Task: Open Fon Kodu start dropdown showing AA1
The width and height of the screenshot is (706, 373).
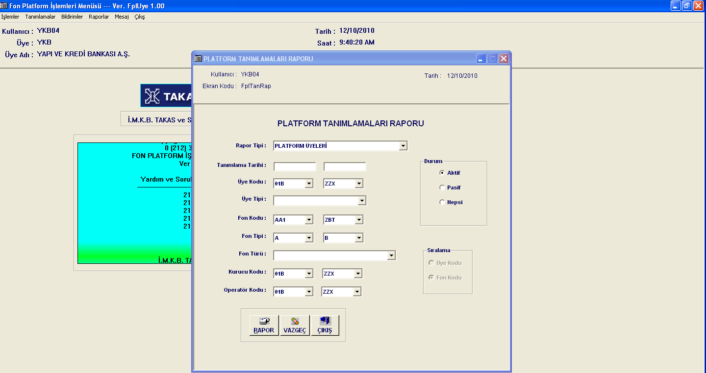Action: [x=309, y=220]
